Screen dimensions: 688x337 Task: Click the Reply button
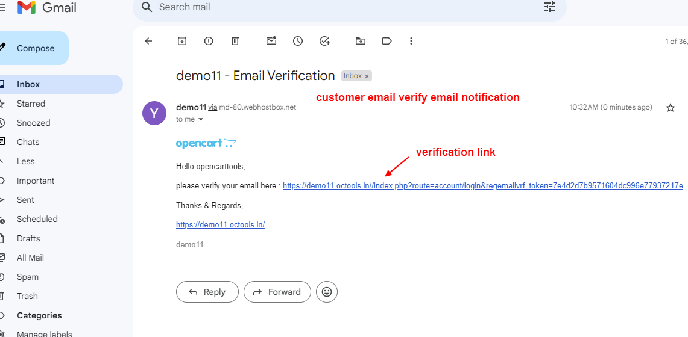tap(207, 292)
